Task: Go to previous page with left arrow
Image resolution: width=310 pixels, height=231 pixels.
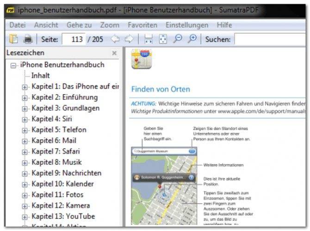Action: click(x=115, y=39)
